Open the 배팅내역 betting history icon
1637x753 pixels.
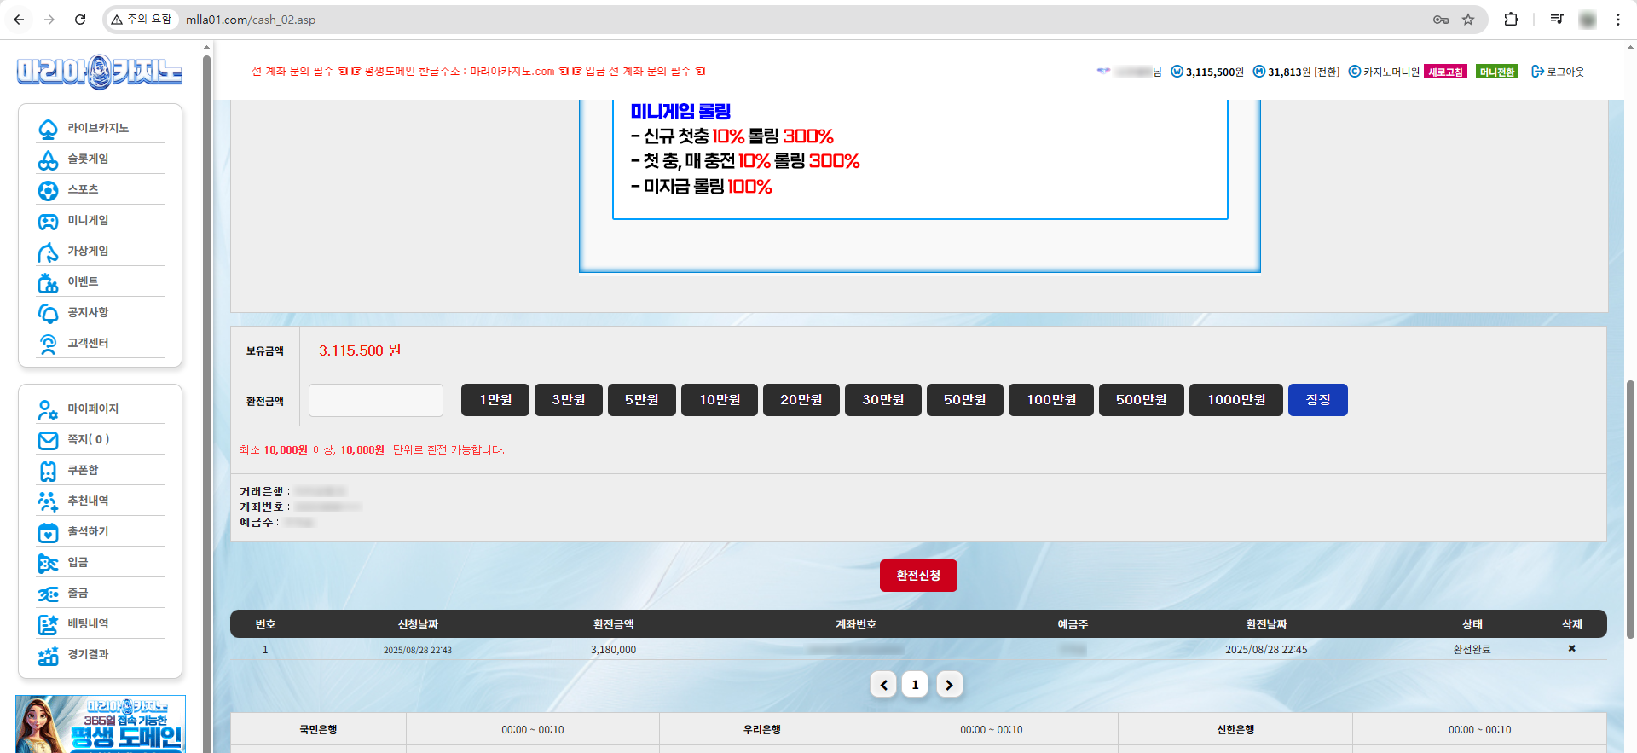[x=49, y=624]
